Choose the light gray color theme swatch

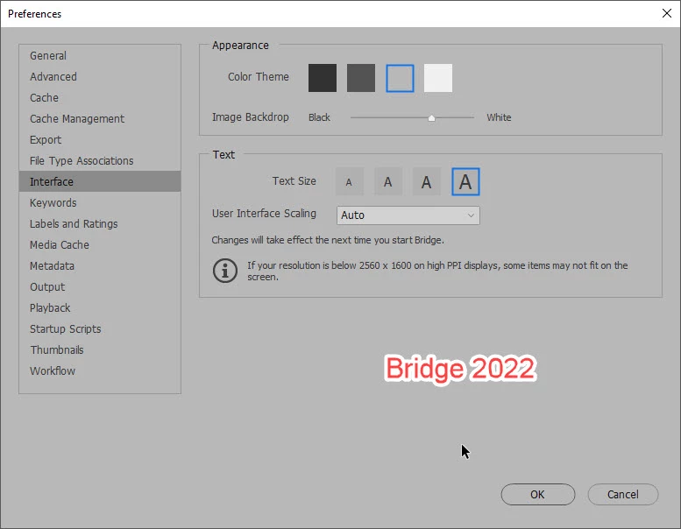pyautogui.click(x=400, y=78)
